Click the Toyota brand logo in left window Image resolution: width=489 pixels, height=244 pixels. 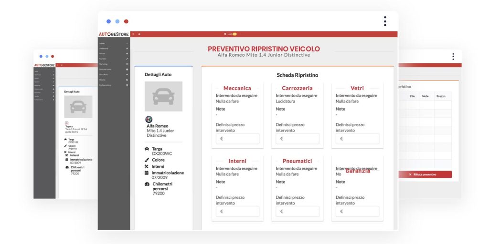(x=67, y=123)
